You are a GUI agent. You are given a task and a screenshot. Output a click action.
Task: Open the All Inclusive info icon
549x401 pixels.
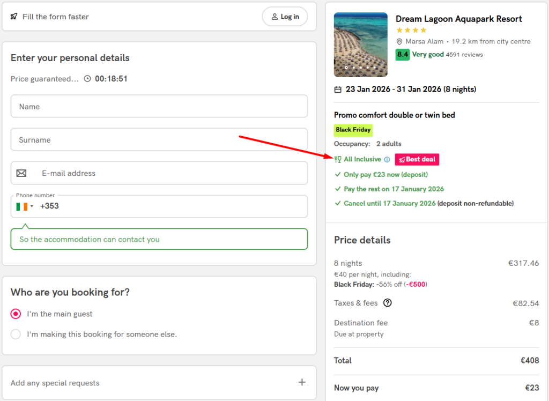(x=387, y=159)
